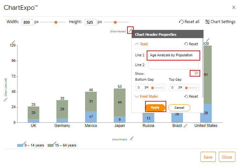Click the blue 0 – 14 years legend swatch
Screen dimensions: 238x168
[20, 146]
